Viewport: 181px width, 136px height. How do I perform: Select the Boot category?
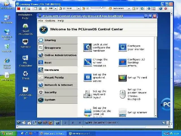pos(57,63)
